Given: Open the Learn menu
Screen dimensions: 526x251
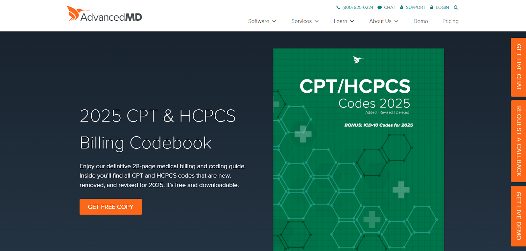Looking at the screenshot, I should (340, 21).
